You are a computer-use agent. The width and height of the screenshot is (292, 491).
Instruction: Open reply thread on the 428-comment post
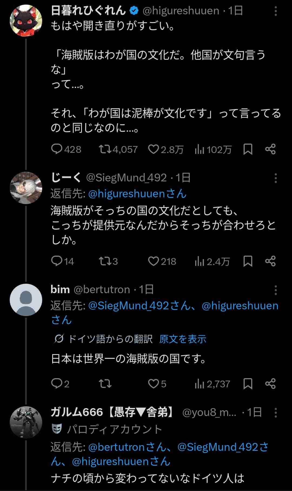point(57,149)
